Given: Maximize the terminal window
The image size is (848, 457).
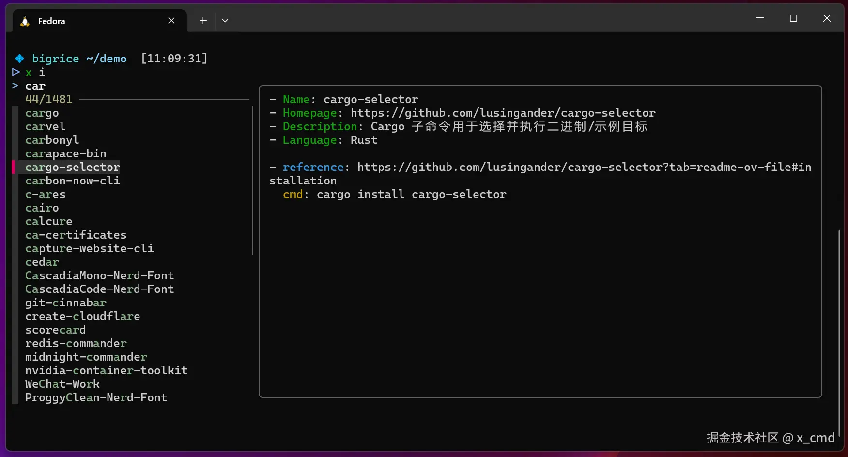Looking at the screenshot, I should point(793,18).
